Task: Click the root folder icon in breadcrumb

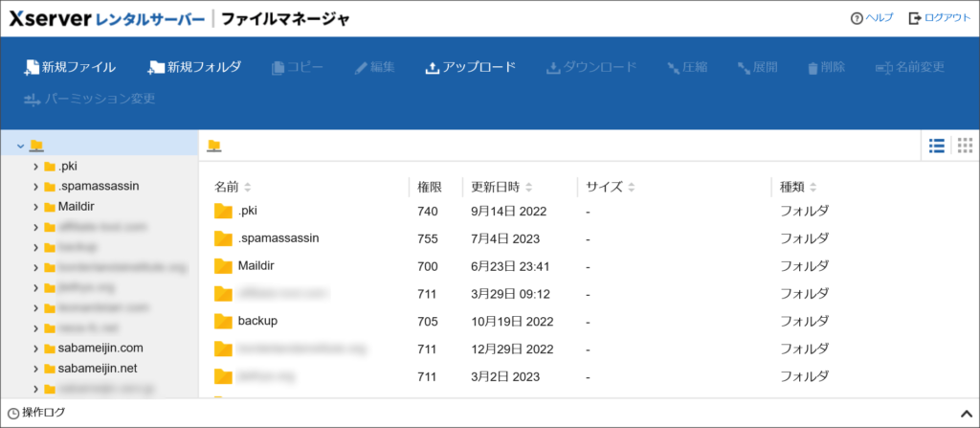Action: click(x=214, y=146)
